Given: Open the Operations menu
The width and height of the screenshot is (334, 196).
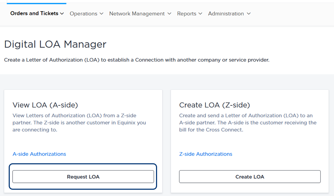Looking at the screenshot, I should click(x=86, y=14).
